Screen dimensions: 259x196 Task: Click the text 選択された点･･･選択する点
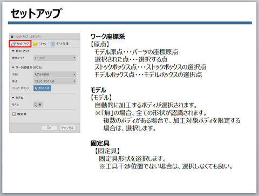131,59
